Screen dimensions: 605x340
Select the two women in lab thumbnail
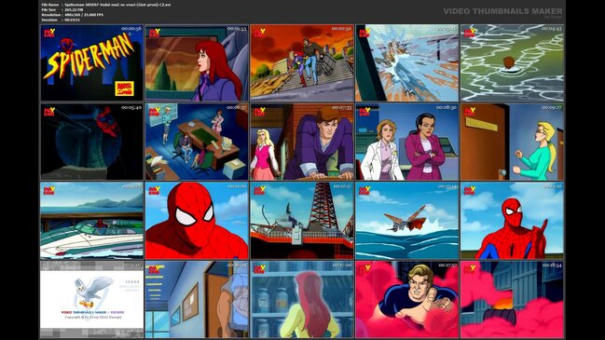(x=407, y=142)
